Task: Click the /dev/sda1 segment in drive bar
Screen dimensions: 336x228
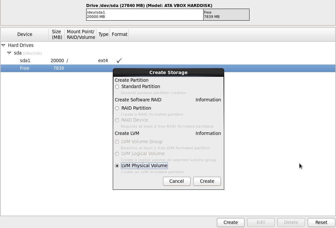Action: click(x=145, y=15)
